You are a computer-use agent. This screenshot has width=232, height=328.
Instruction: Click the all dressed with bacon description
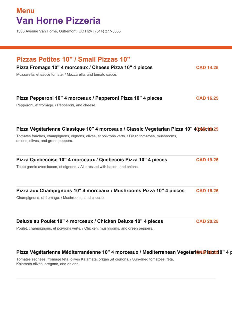77,167
